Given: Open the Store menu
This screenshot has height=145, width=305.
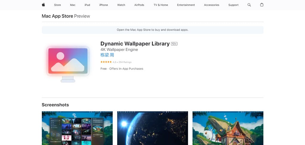Looking at the screenshot, I should click(x=57, y=5).
